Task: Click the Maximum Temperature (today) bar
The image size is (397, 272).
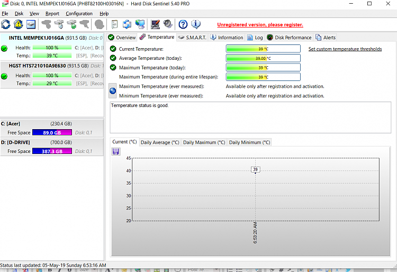Action: pyautogui.click(x=263, y=68)
